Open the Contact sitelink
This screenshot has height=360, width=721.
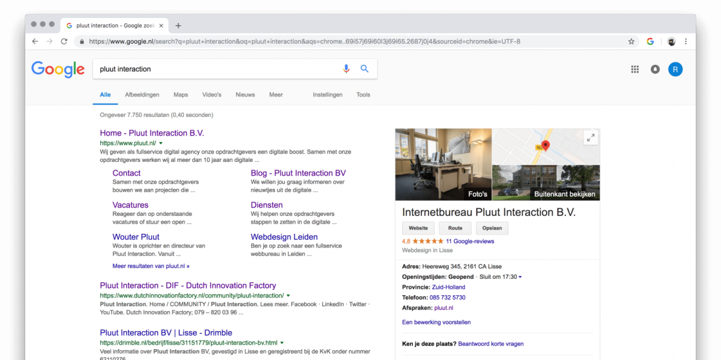pyautogui.click(x=126, y=173)
